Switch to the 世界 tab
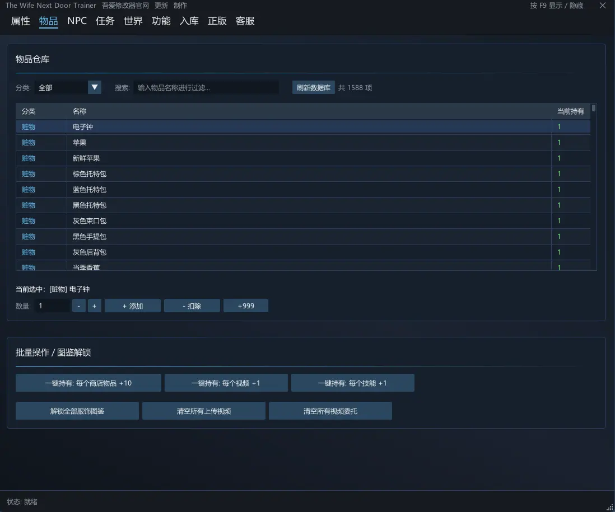 click(133, 21)
